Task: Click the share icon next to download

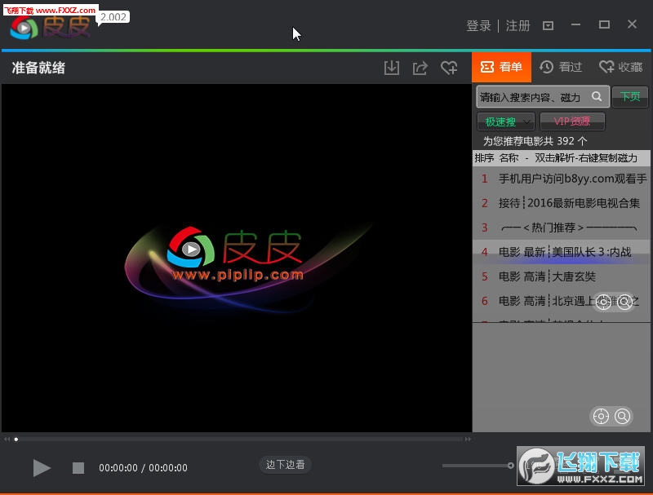Action: [x=420, y=69]
